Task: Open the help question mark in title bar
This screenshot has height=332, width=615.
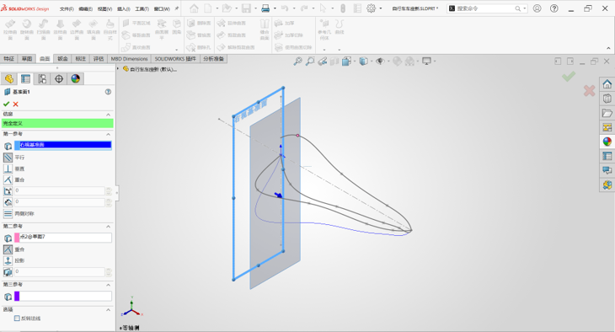Action: coord(553,8)
